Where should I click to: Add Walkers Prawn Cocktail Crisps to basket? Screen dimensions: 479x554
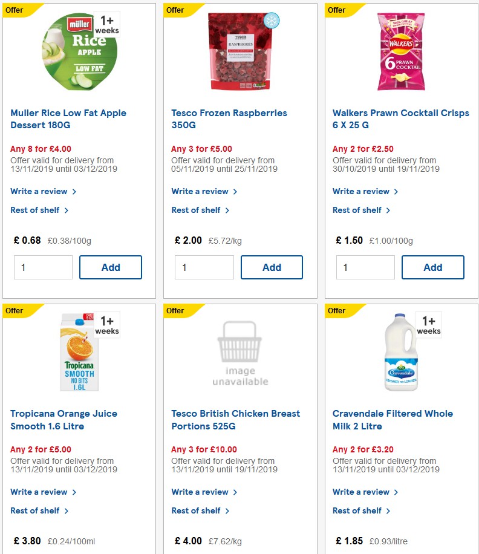pyautogui.click(x=432, y=267)
